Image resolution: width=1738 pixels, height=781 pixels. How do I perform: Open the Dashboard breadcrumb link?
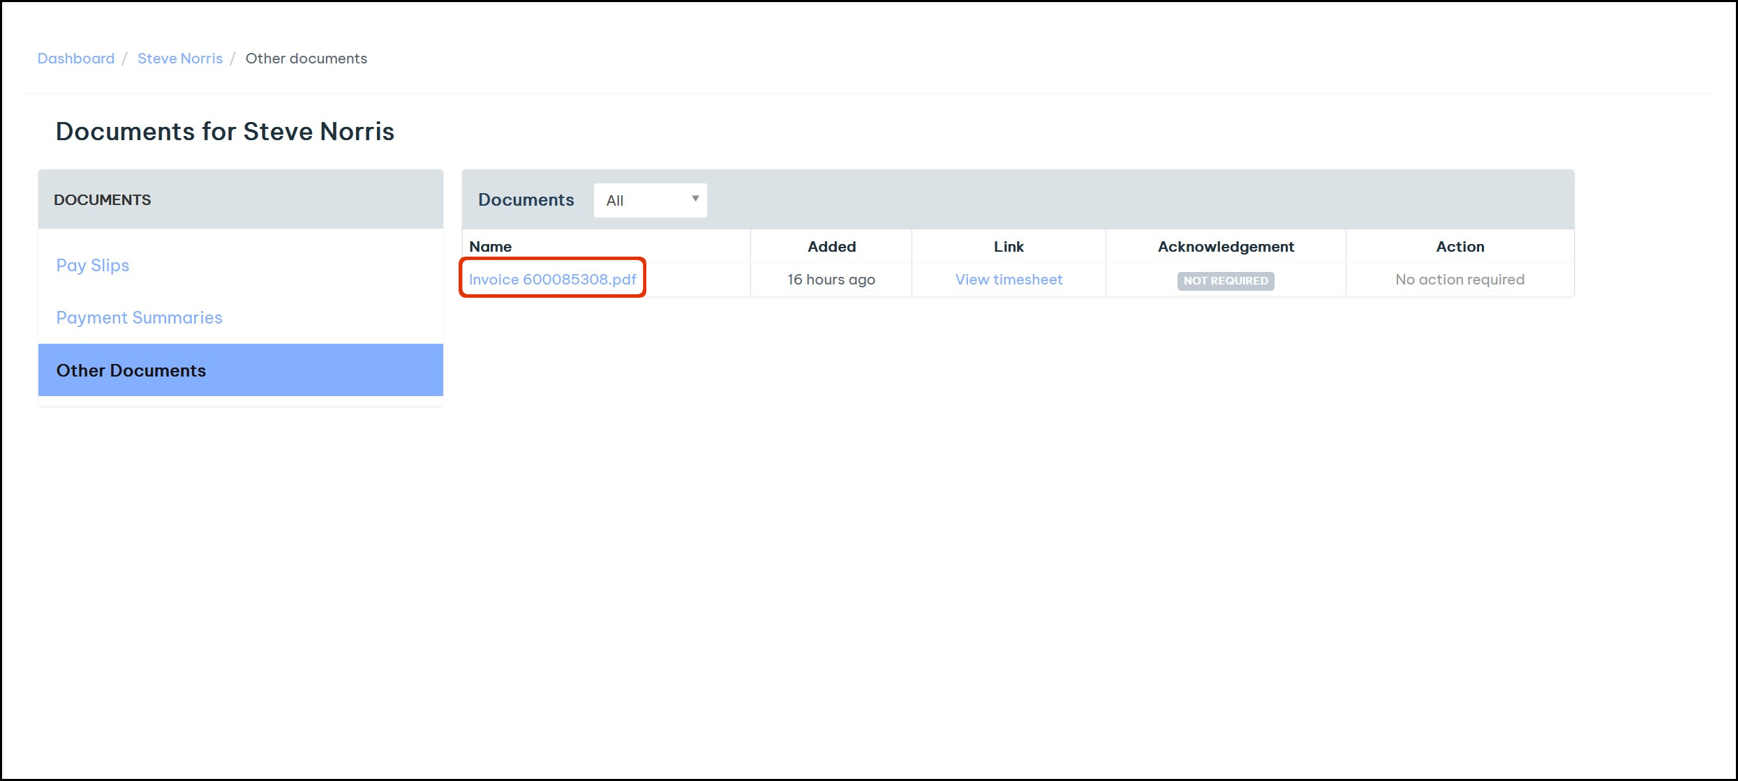pos(75,59)
